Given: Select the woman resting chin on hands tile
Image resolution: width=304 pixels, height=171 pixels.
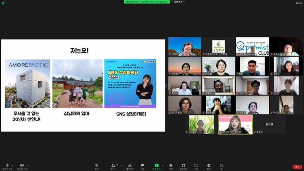Looking at the screenshot, I should click(x=218, y=105).
